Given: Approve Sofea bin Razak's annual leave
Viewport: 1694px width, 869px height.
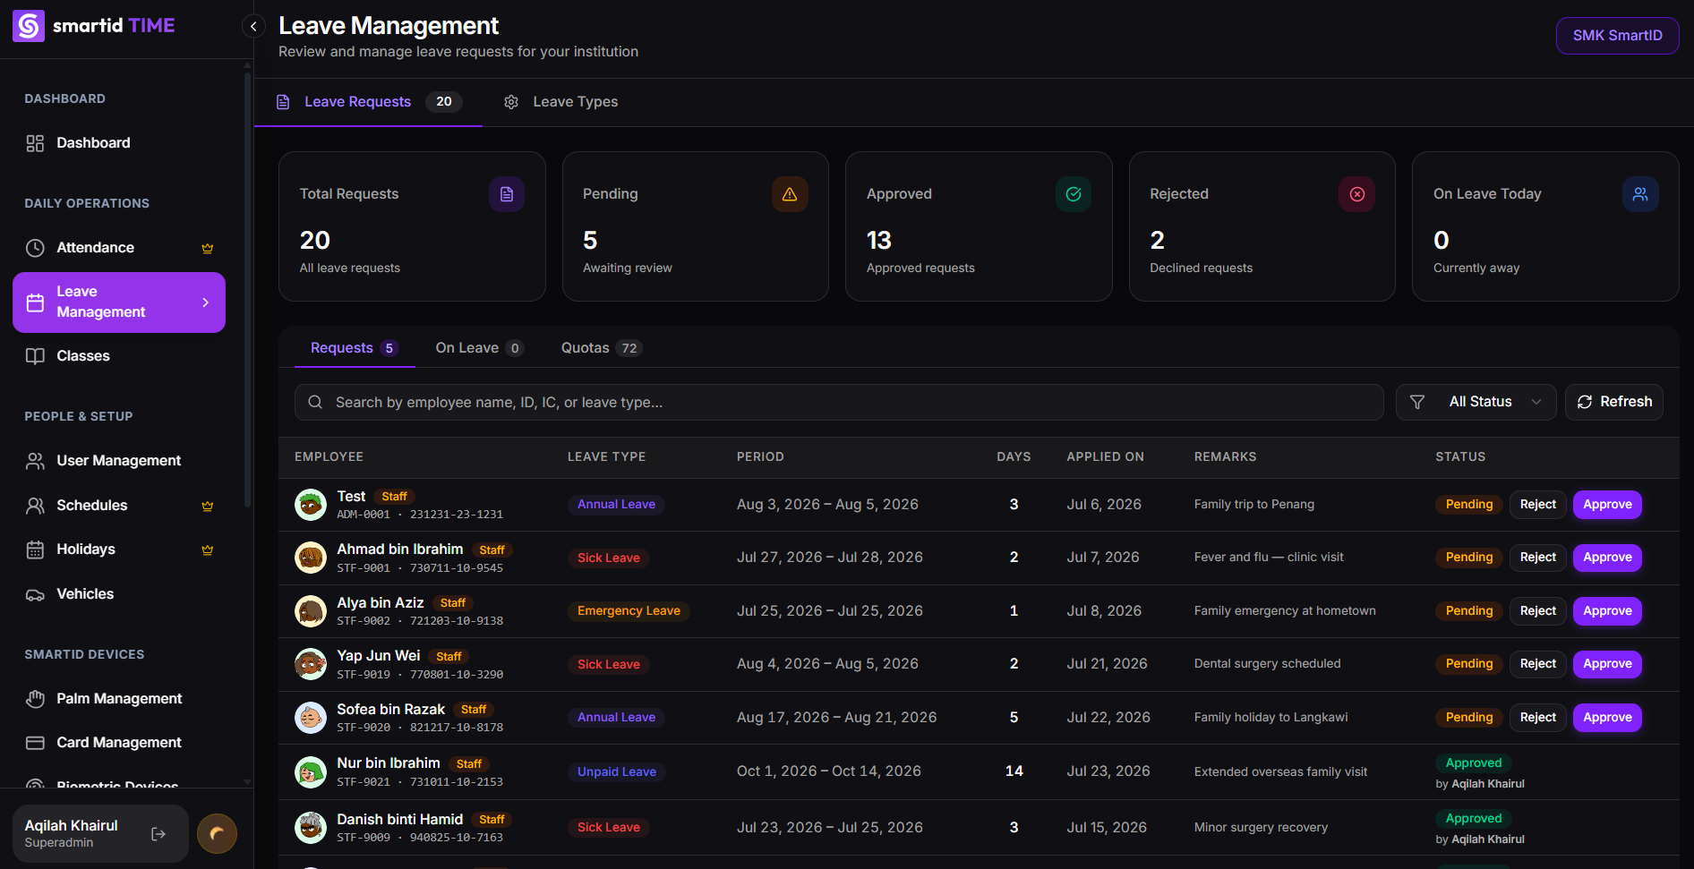Looking at the screenshot, I should click(x=1607, y=718).
